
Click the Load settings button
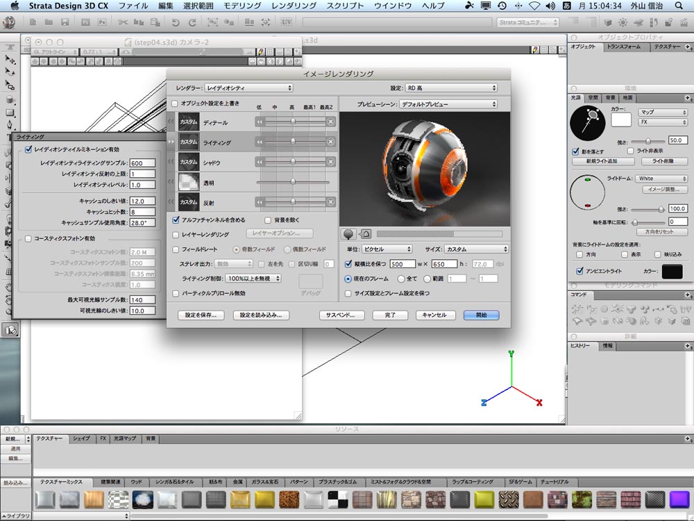(261, 315)
